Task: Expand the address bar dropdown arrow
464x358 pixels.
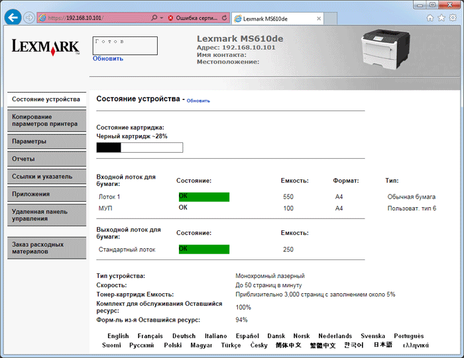Action: click(x=162, y=18)
